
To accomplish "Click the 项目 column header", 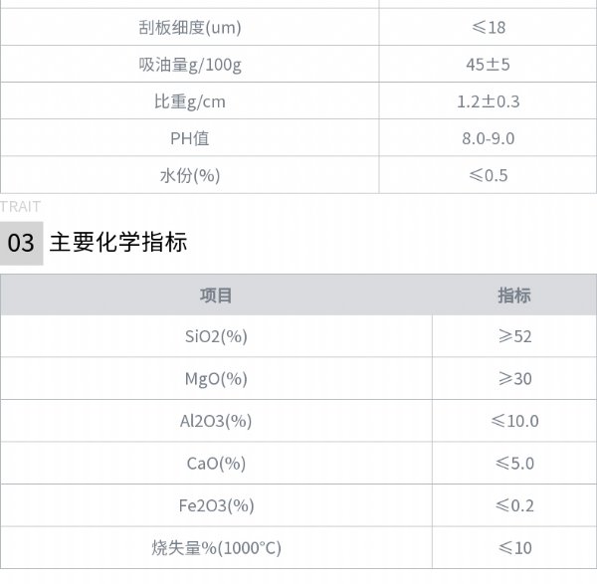I will [x=216, y=295].
